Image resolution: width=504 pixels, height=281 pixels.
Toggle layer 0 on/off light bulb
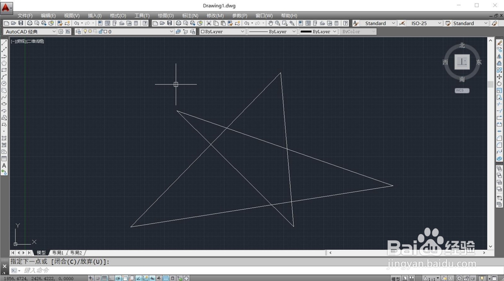pos(85,31)
